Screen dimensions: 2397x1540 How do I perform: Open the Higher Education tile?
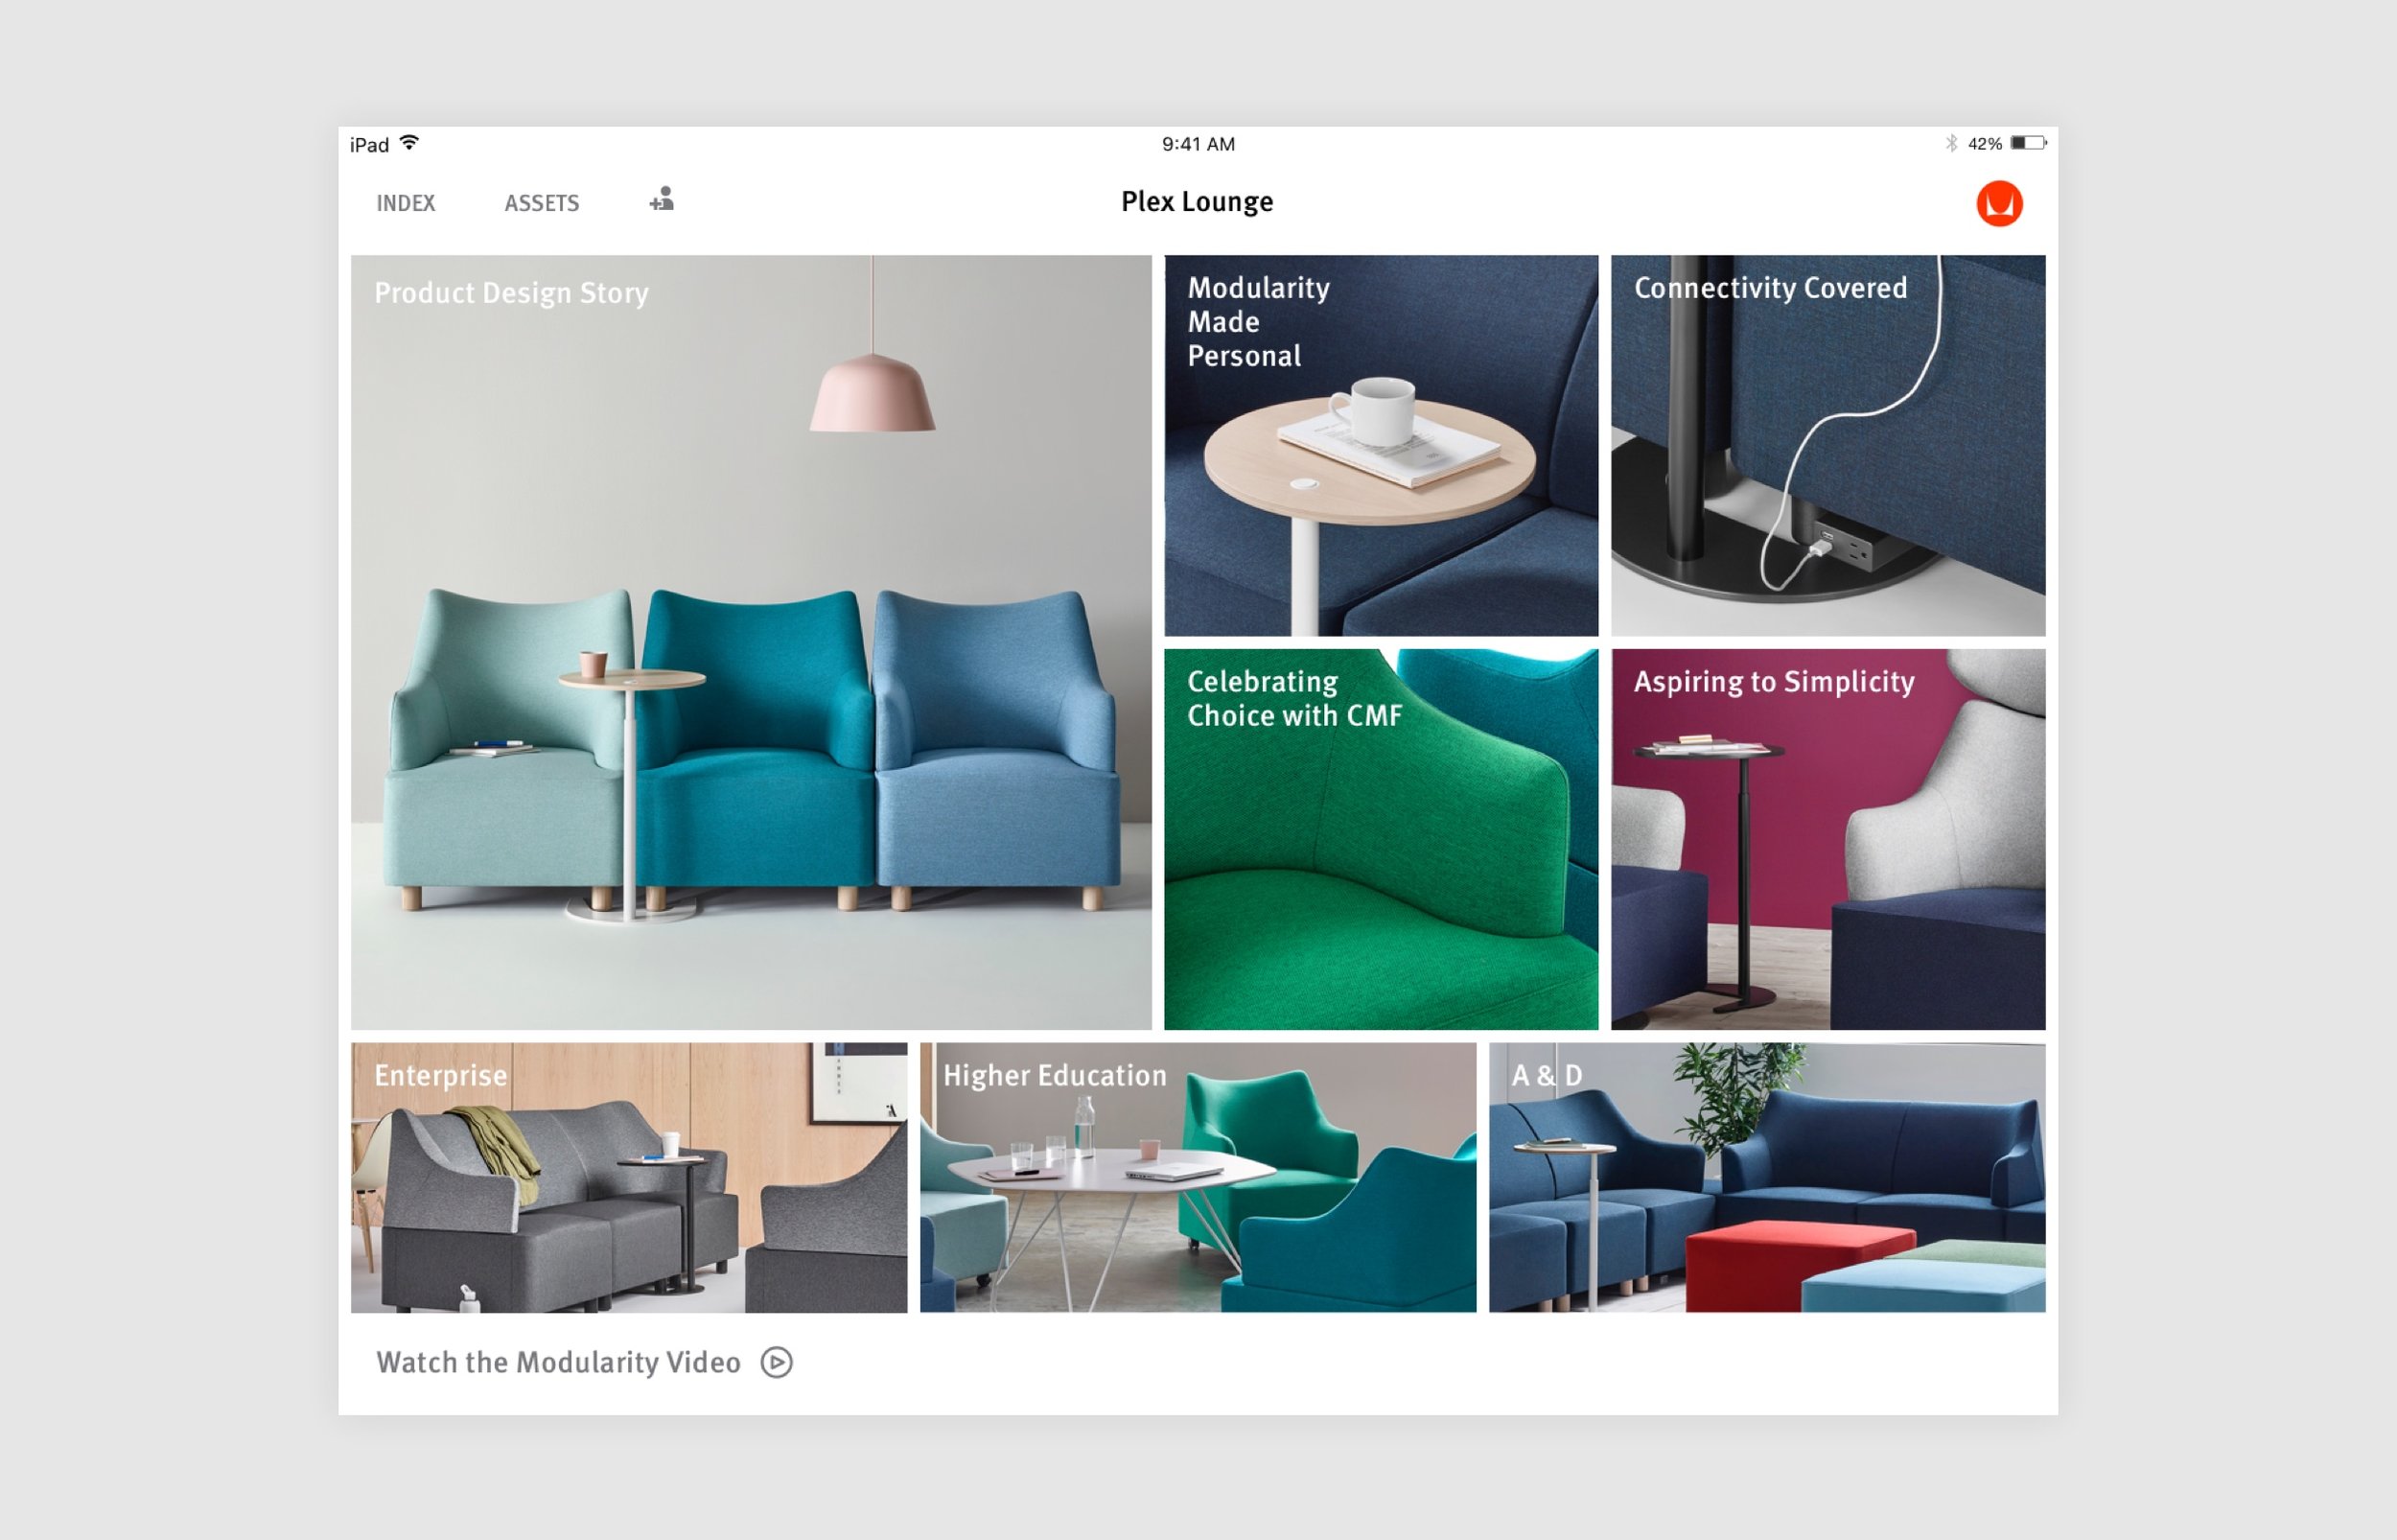click(x=1198, y=1177)
